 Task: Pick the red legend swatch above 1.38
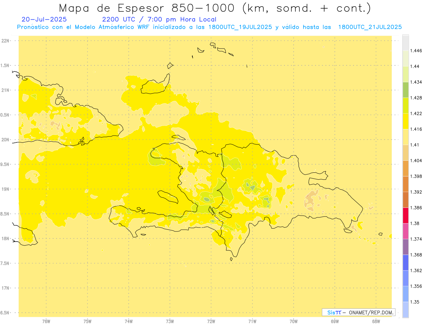(x=405, y=216)
